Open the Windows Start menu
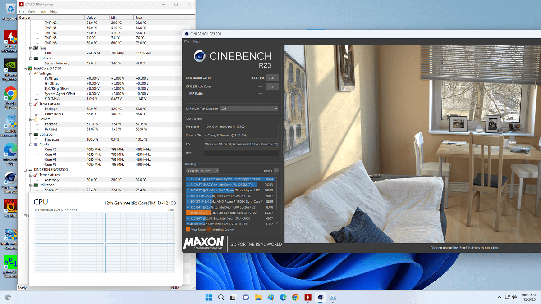Viewport: 541px width, 304px height. coord(209,297)
